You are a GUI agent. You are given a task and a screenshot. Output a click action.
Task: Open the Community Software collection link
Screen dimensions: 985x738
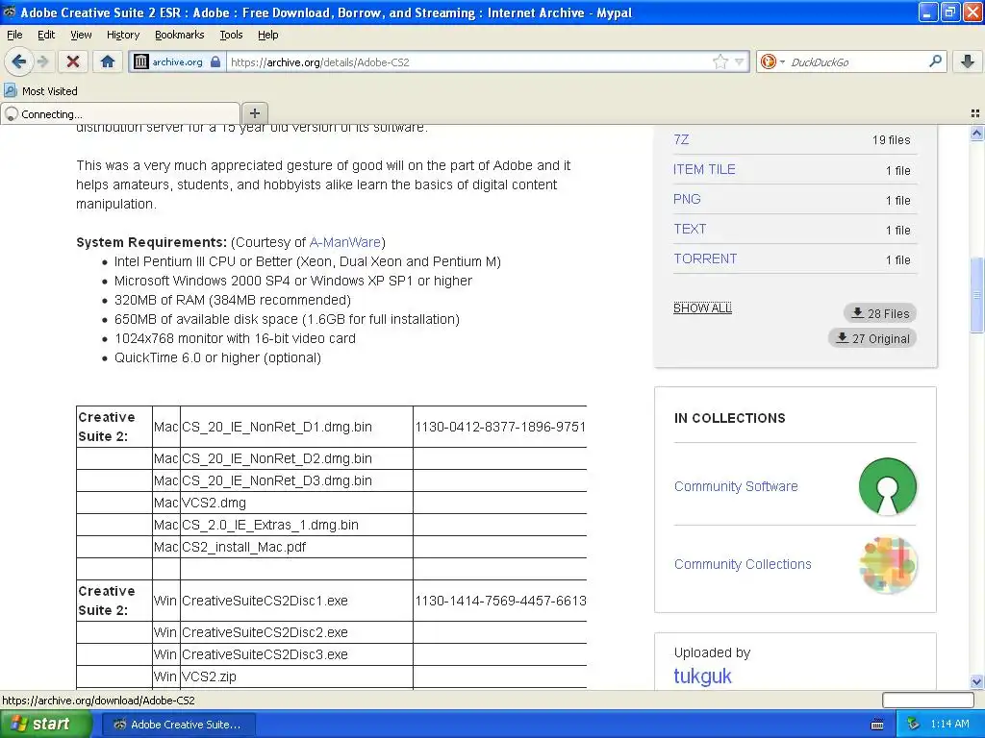[x=736, y=486]
